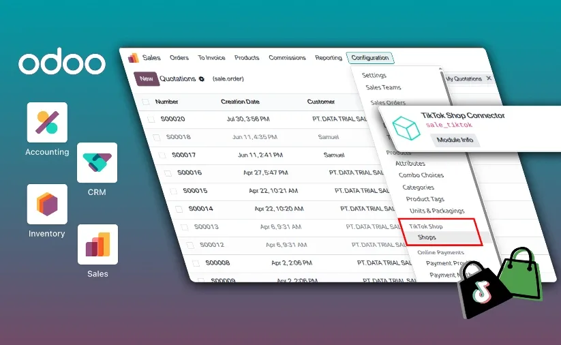Click the TikTok Shop Connector title
Image resolution: width=561 pixels, height=345 pixels.
pos(463,116)
